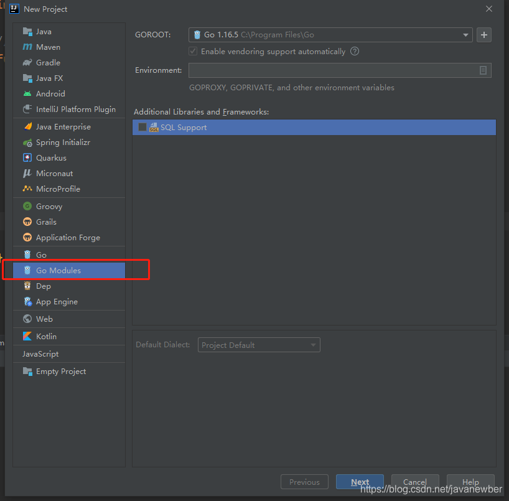Click the Quarkus icon

coord(27,158)
